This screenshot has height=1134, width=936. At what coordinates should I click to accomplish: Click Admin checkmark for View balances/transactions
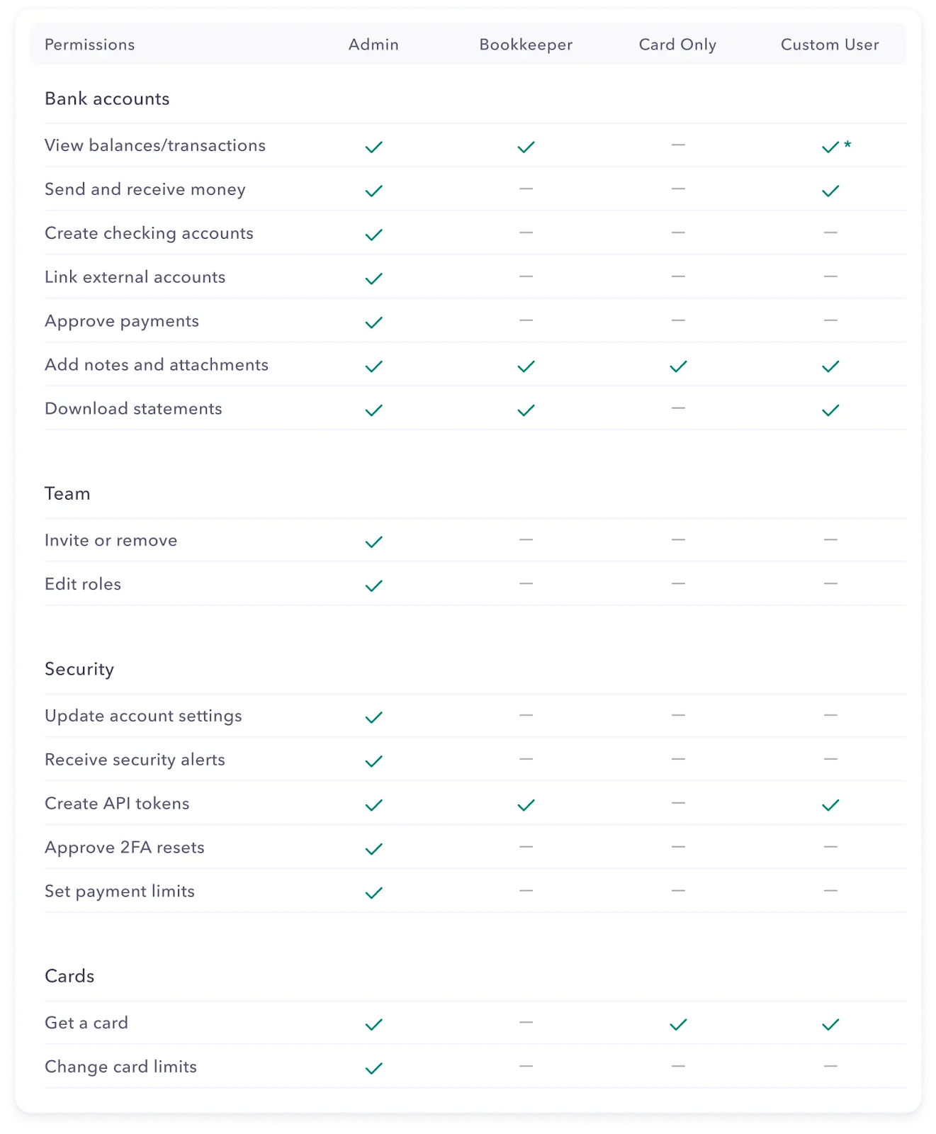[x=373, y=147]
